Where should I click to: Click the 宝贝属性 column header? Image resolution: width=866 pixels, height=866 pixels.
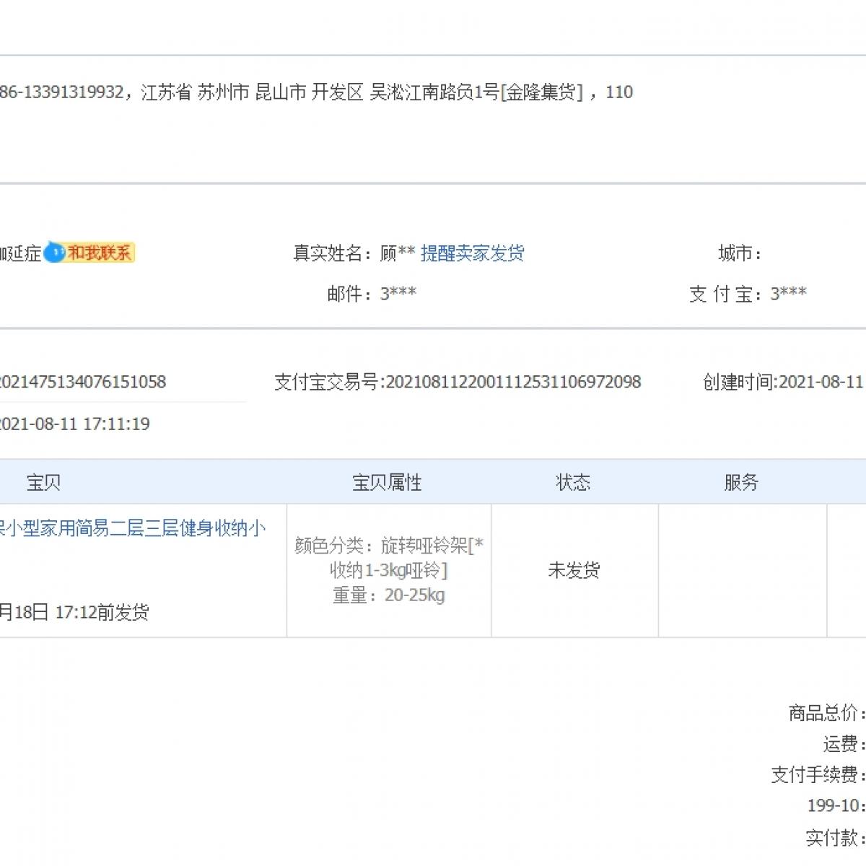point(387,482)
